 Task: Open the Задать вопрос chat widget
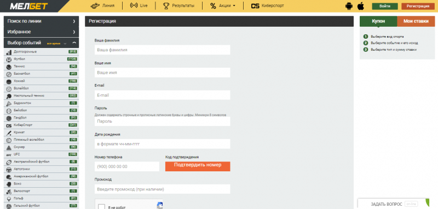click(393, 204)
